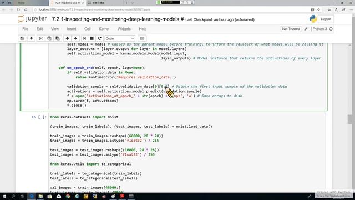Click the Jupyter logo
This screenshot has width=355, height=200.
pos(32,19)
